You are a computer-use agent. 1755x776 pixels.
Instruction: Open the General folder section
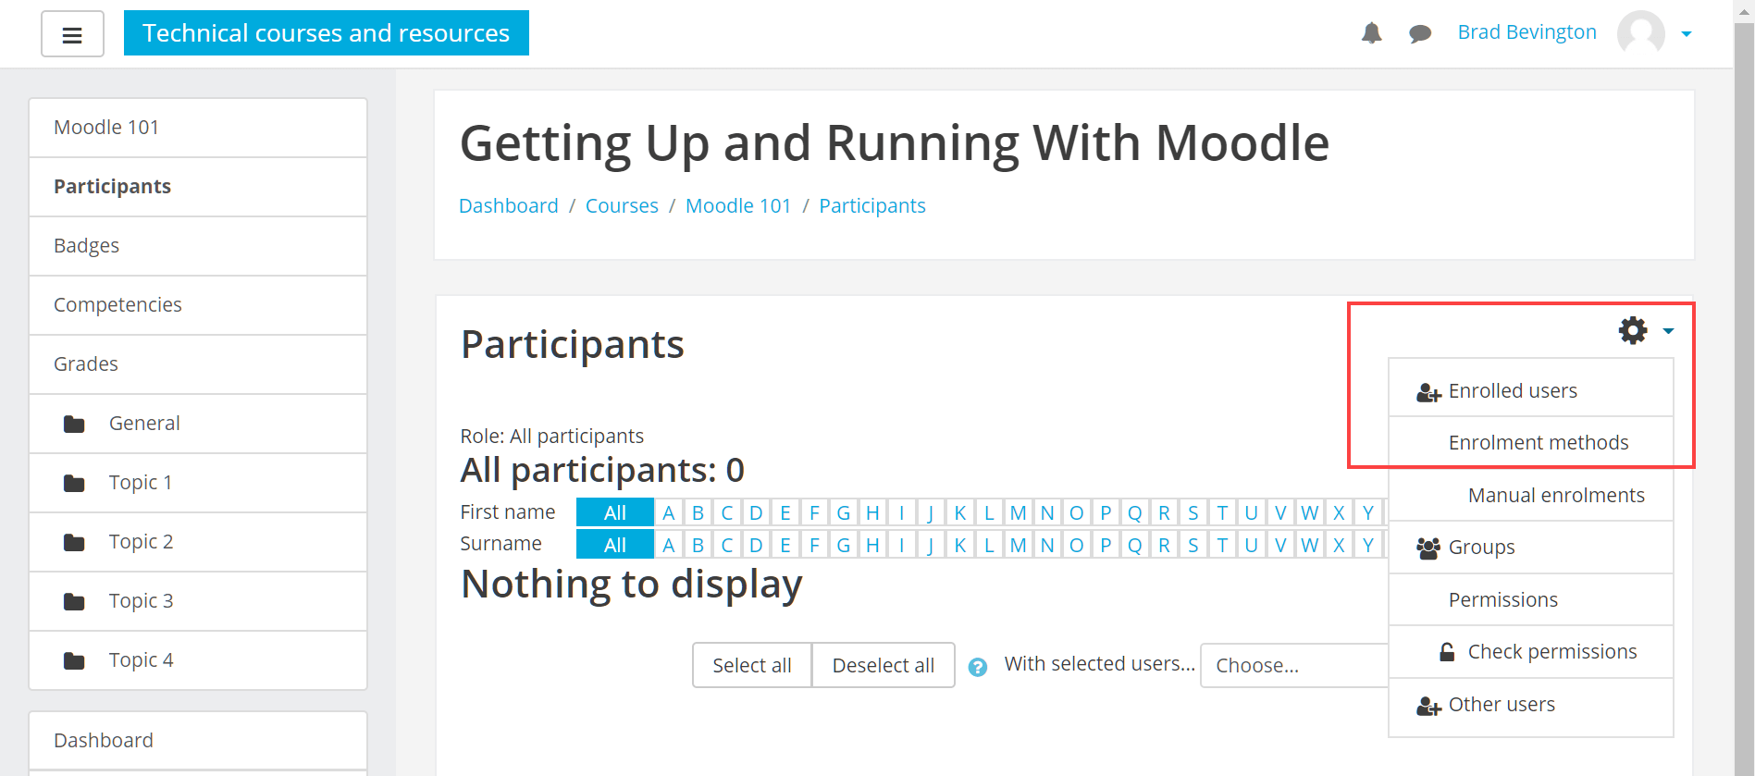(144, 424)
